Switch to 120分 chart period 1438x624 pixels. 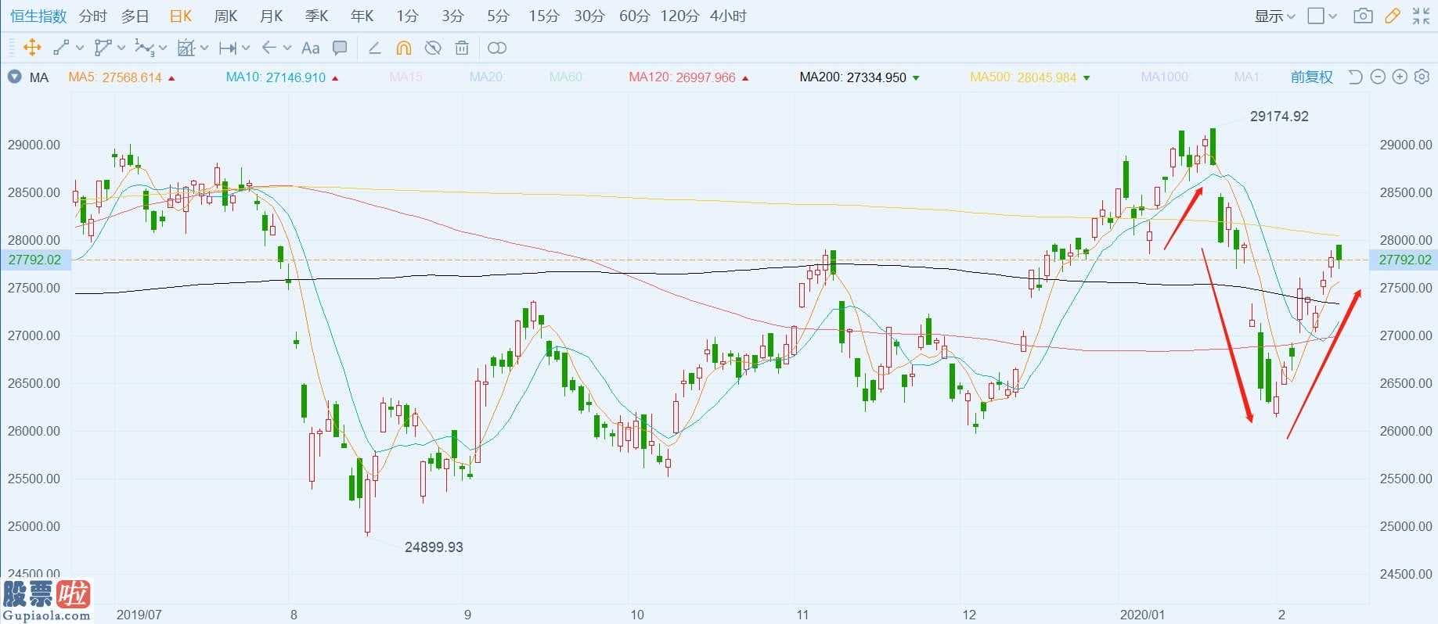pos(679,16)
